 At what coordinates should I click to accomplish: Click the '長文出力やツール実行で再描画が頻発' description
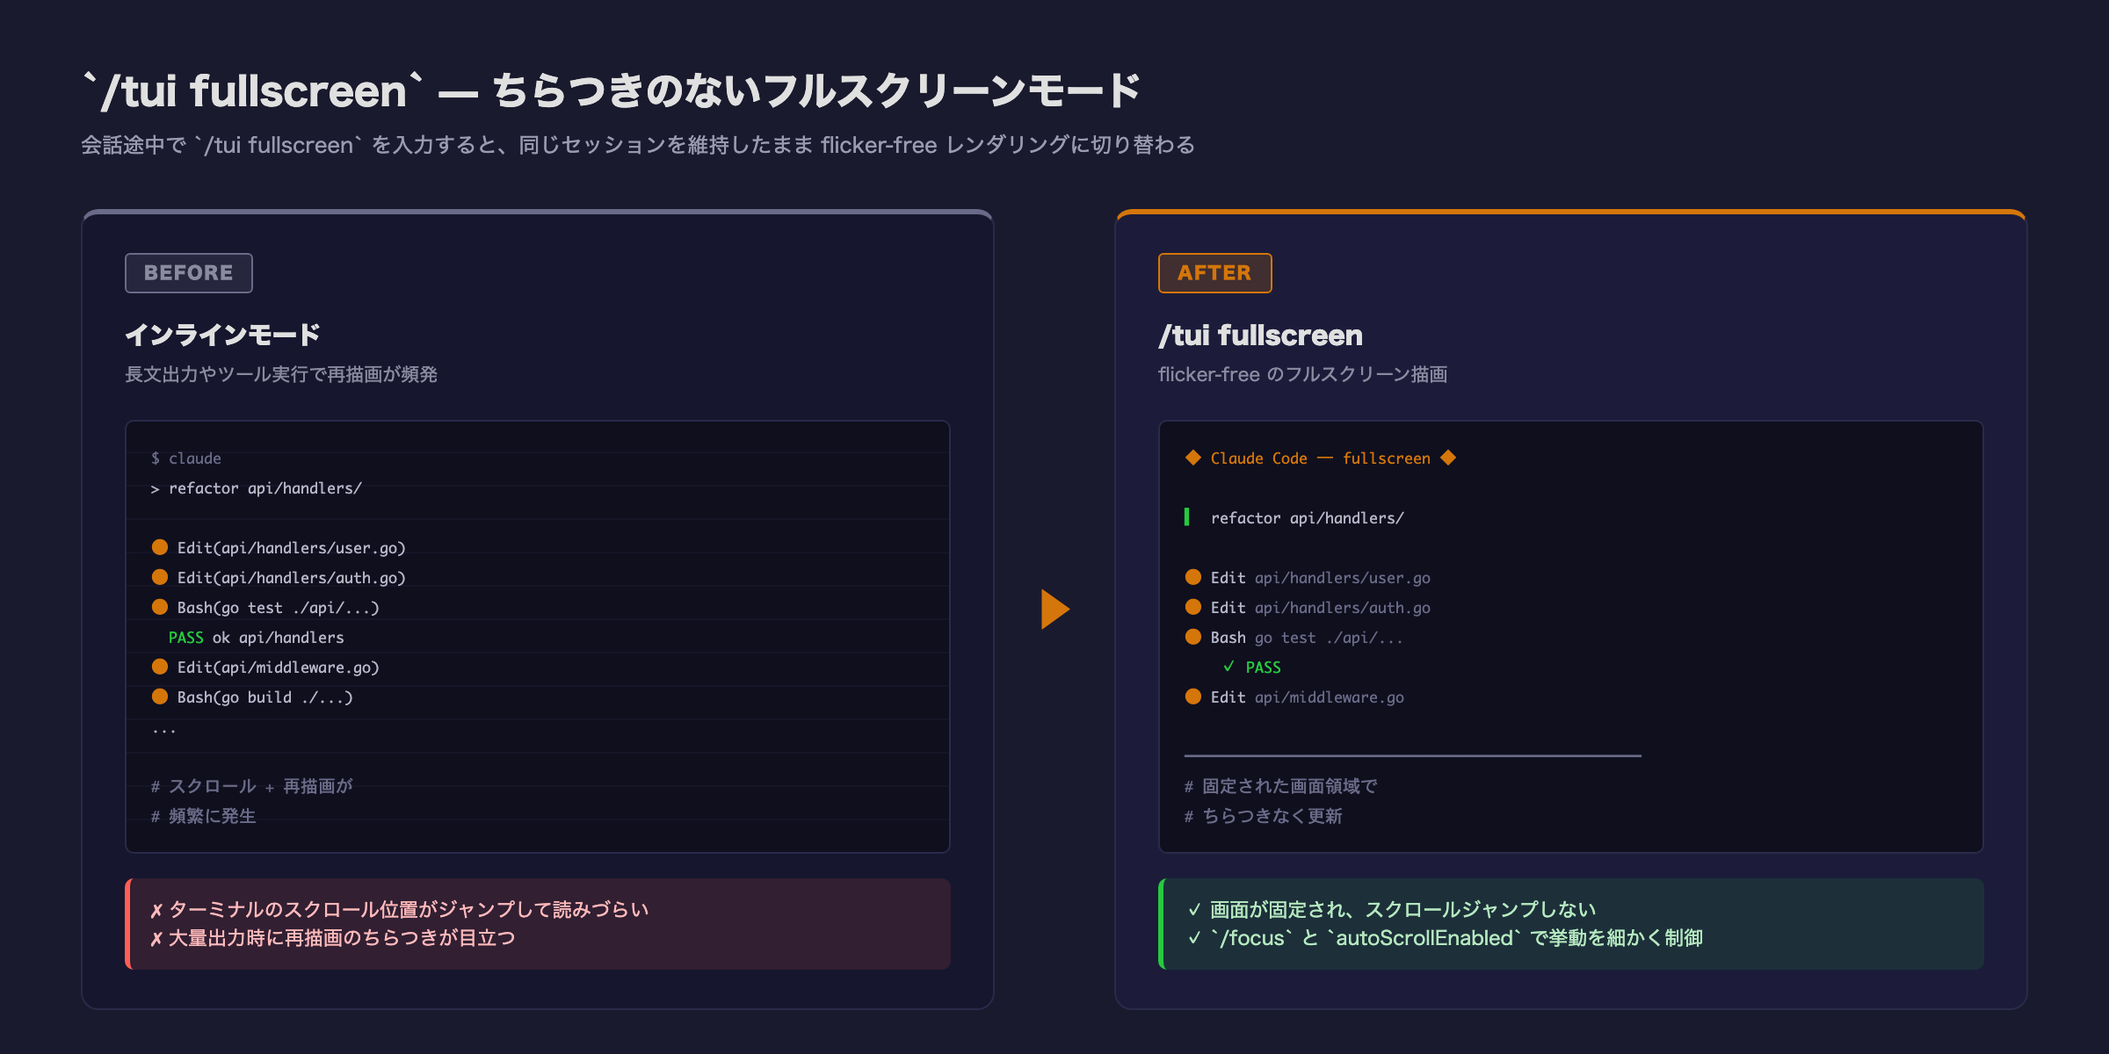(281, 374)
